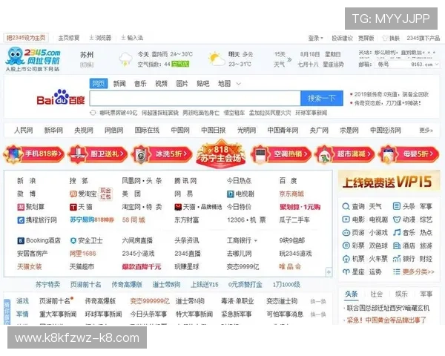Open the 宽屏版 link
The height and width of the screenshot is (356, 445).
pos(366,38)
